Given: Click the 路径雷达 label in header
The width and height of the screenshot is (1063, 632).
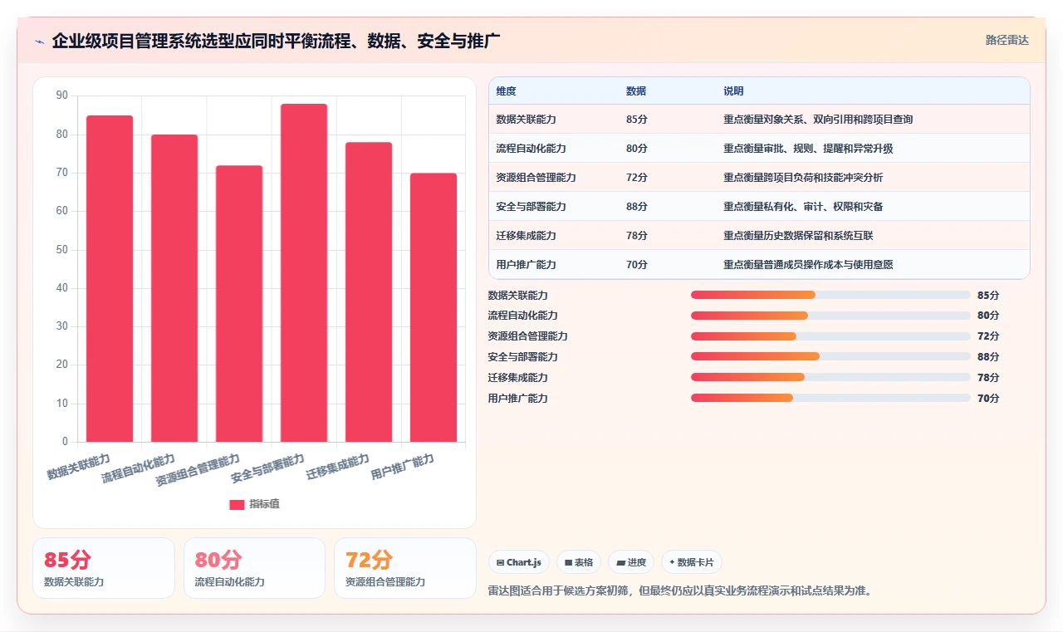Looking at the screenshot, I should (1007, 40).
